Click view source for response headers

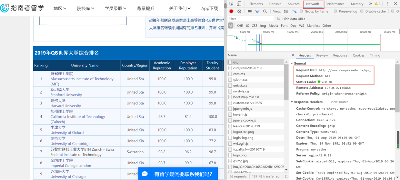click(339, 102)
